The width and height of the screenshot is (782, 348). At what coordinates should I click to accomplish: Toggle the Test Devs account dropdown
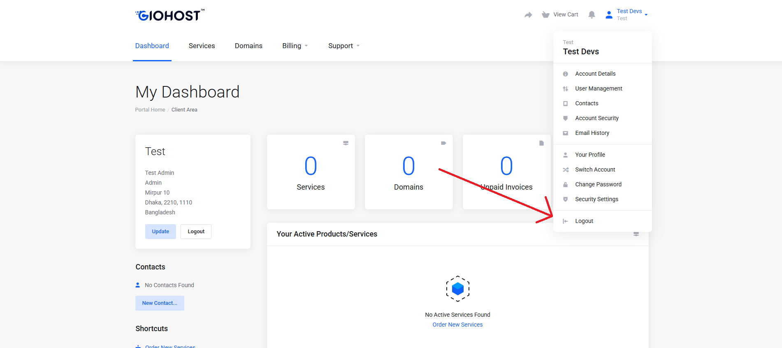point(627,15)
